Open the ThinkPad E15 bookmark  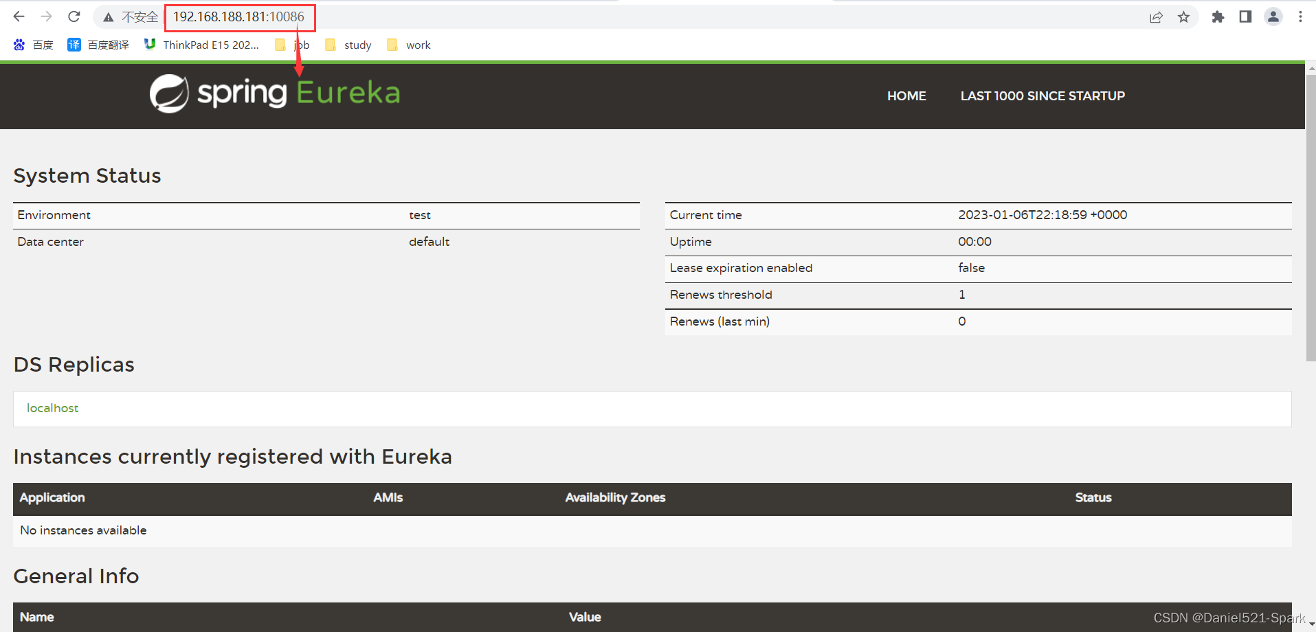pyautogui.click(x=201, y=45)
